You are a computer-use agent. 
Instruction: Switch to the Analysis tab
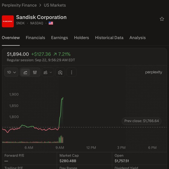(138, 38)
